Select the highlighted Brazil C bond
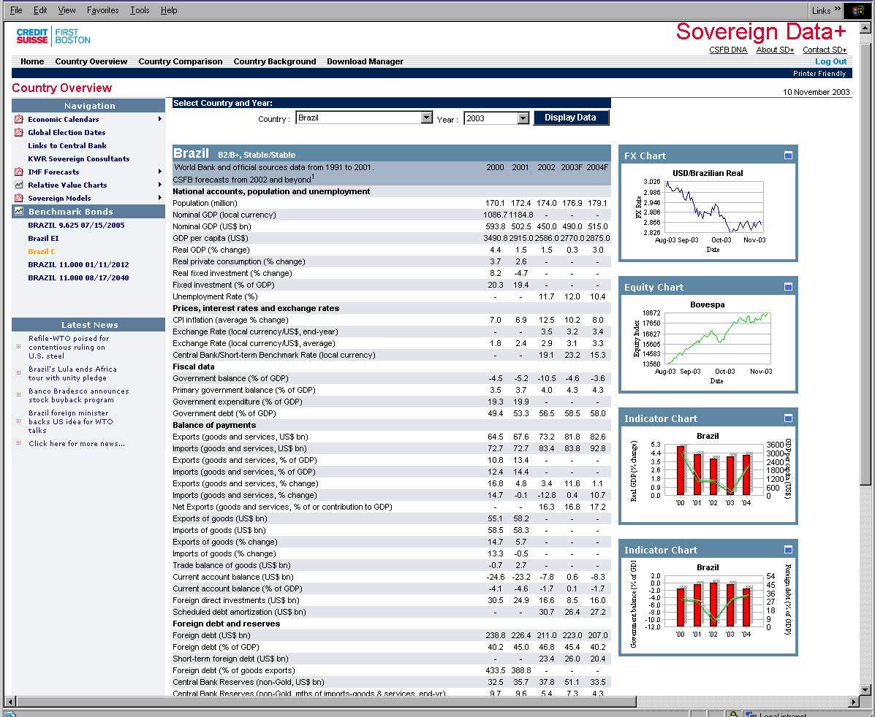The width and height of the screenshot is (875, 717). 42,251
